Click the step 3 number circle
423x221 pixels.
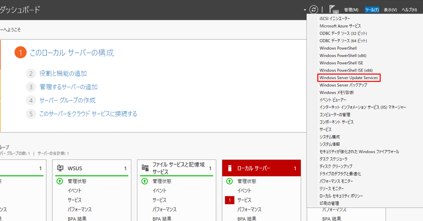tap(31, 87)
